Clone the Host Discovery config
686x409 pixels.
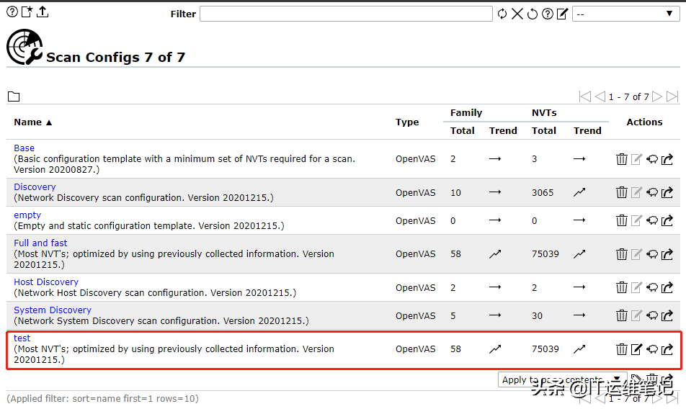tap(652, 287)
